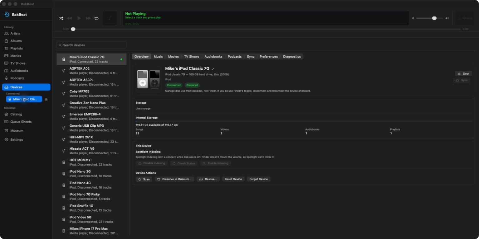Select HOT MOMMY! iPod device

(x=91, y=162)
